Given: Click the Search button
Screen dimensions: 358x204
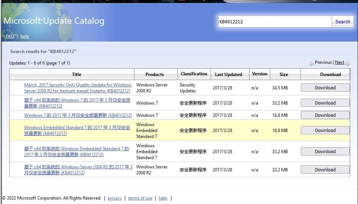Looking at the screenshot, I should 342,22.
